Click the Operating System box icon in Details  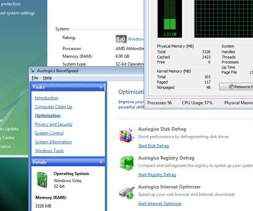(x=42, y=180)
